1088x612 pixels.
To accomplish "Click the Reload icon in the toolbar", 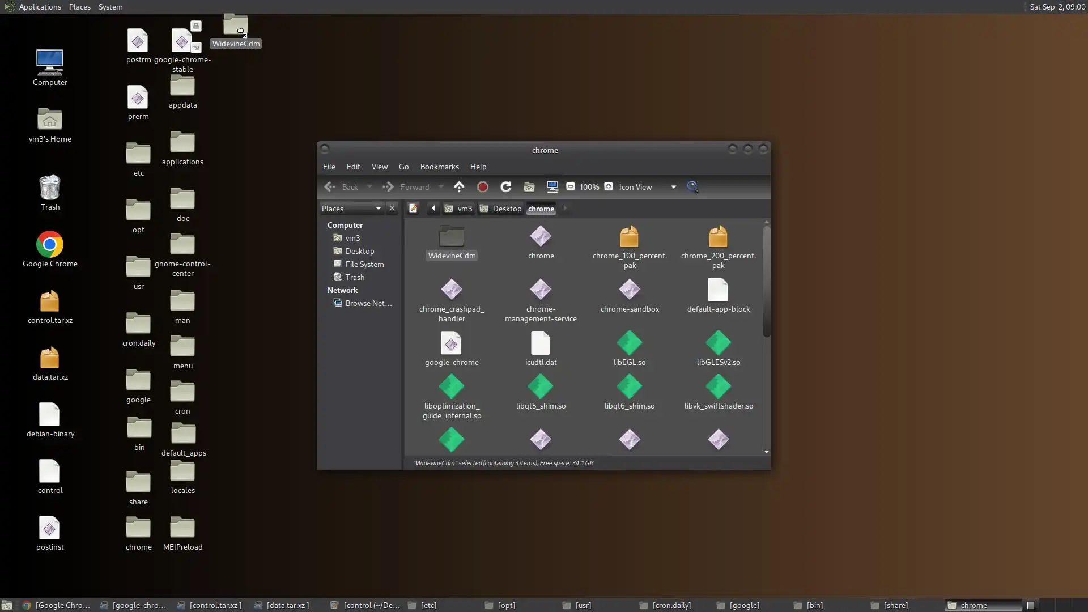I will click(x=505, y=186).
